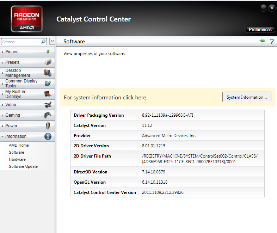The image size is (277, 233).
Task: Click the Driver Packaging Version value 8.92-111109a-129968C-ATI
Action: coord(167,115)
